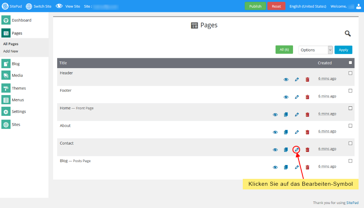Click the Menus sidebar icon
This screenshot has width=364, height=208.
[x=6, y=100]
